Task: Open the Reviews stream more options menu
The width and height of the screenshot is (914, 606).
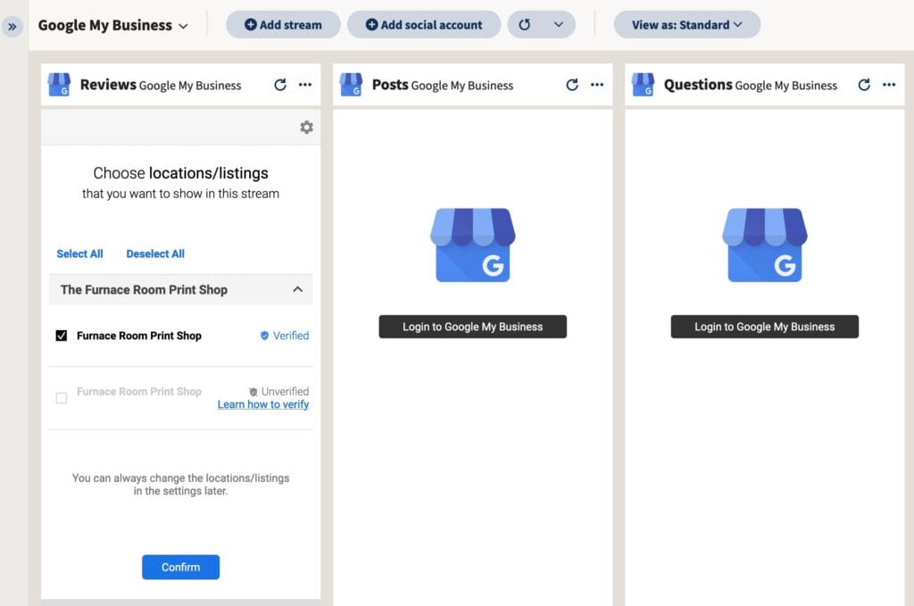Action: coord(305,85)
